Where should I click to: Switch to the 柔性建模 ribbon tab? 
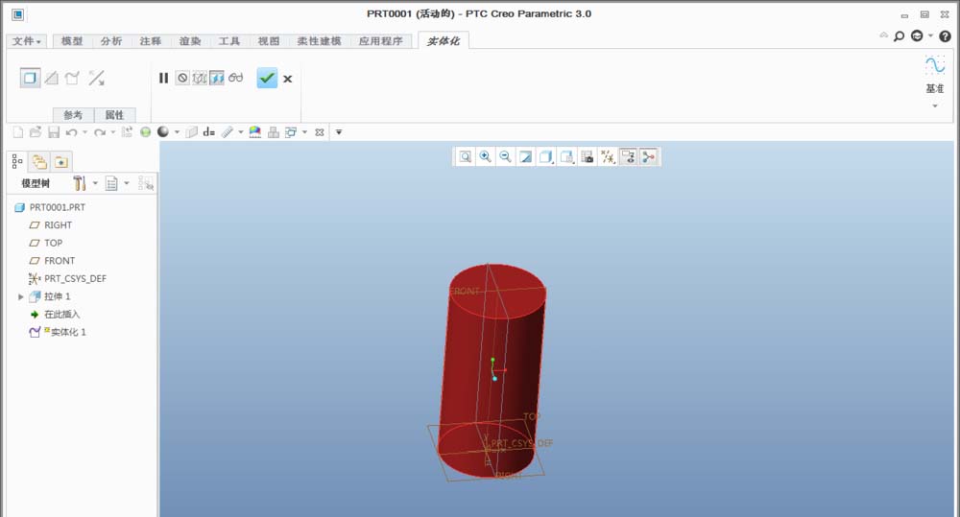click(x=319, y=41)
